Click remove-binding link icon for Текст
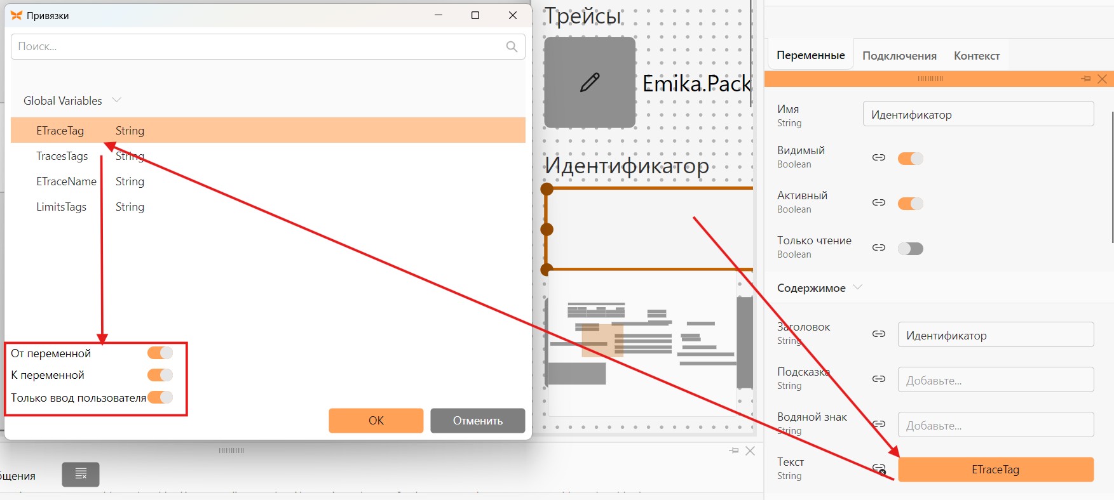 pyautogui.click(x=879, y=469)
